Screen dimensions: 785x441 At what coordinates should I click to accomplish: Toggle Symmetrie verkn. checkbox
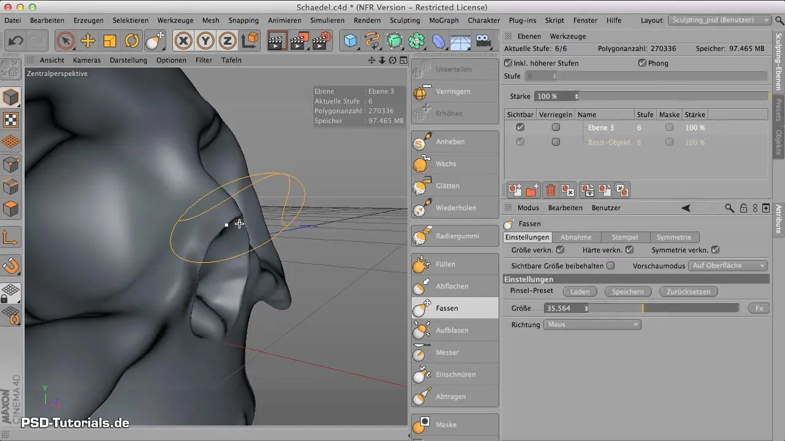(715, 250)
